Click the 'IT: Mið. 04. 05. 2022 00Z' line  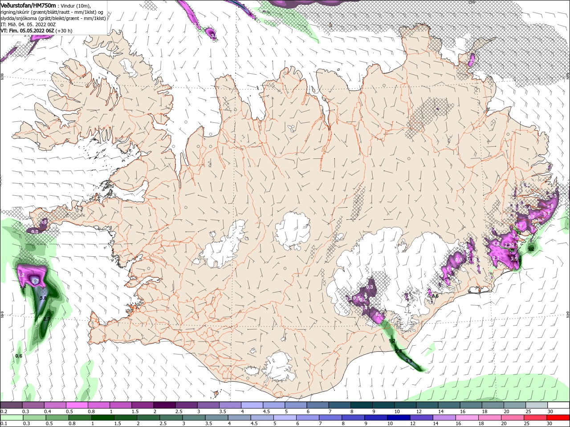coord(28,24)
